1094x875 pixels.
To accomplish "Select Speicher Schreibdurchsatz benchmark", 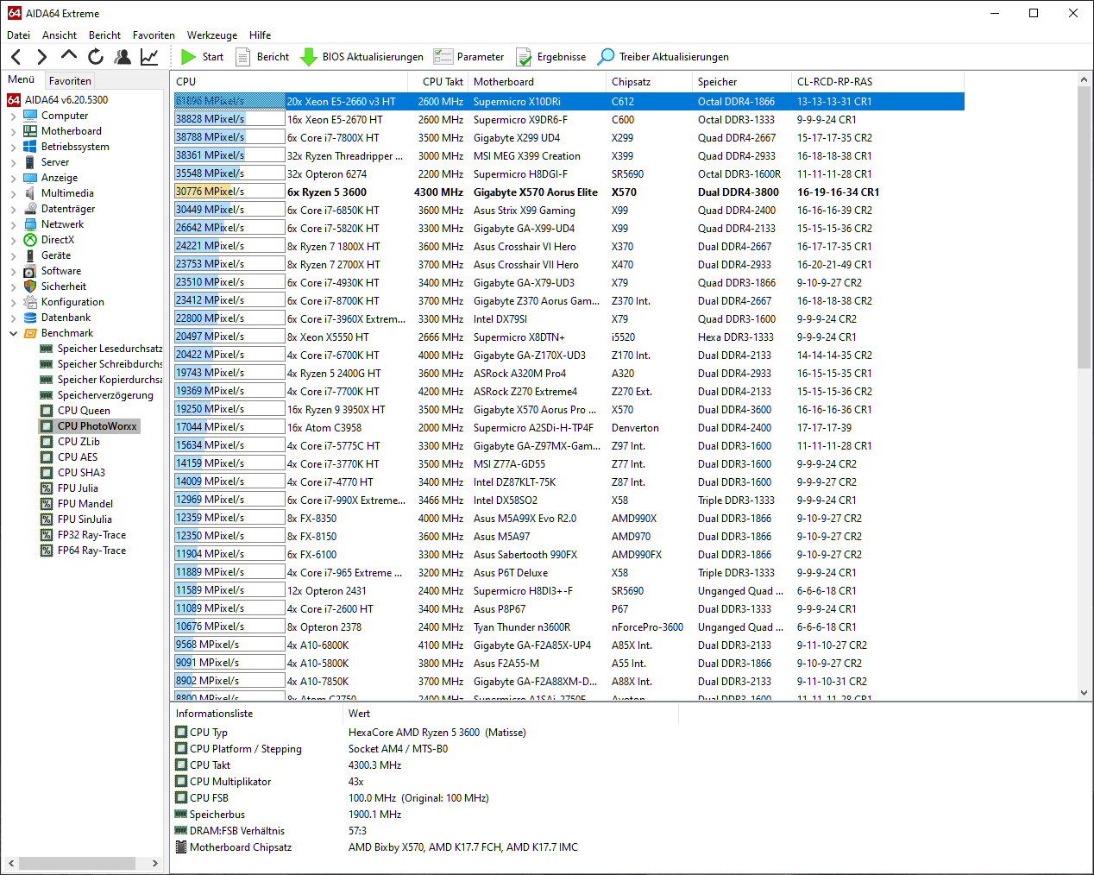I will click(101, 364).
